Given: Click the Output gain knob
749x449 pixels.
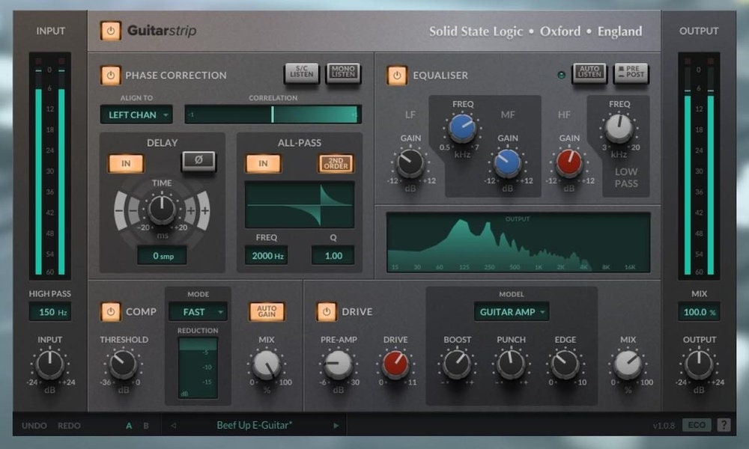Looking at the screenshot, I should [x=699, y=364].
